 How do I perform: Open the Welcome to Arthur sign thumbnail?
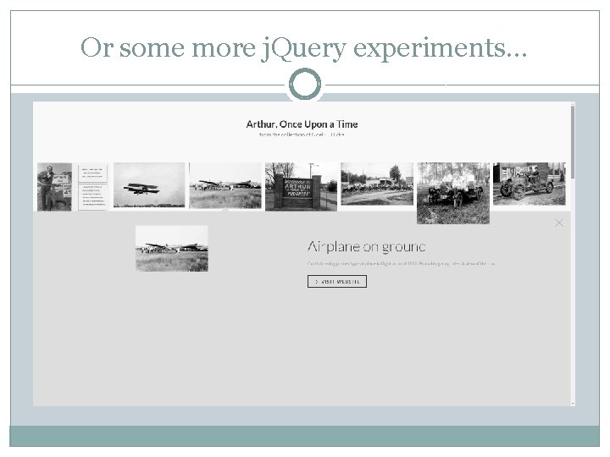point(301,187)
